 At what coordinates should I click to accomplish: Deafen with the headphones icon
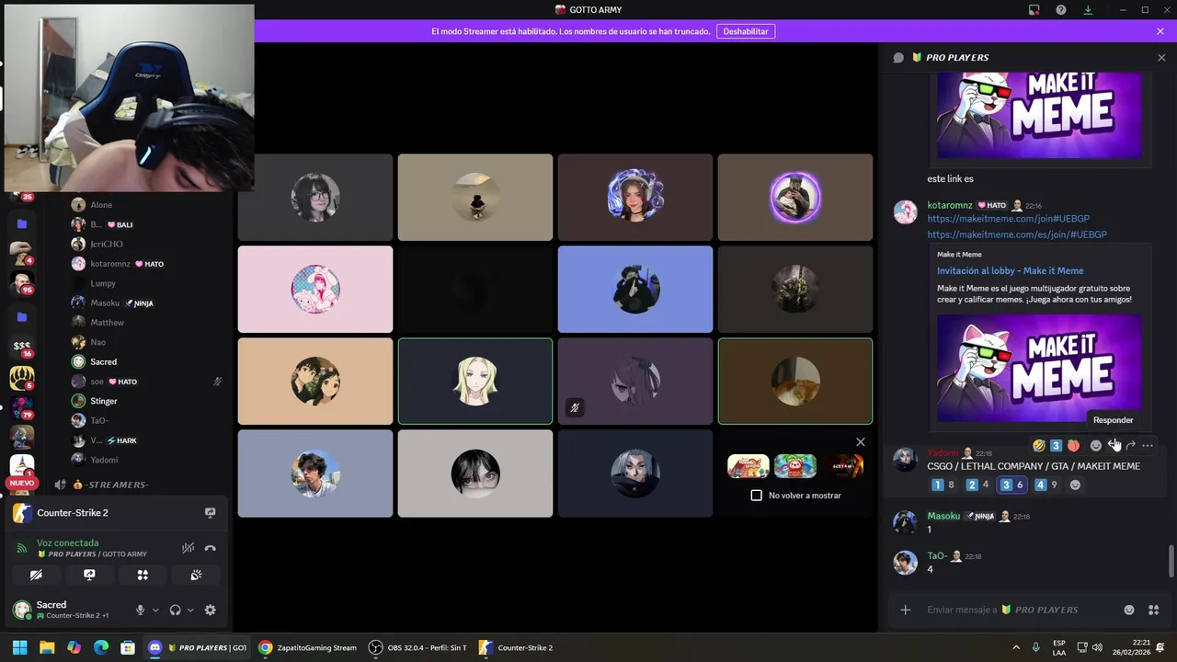[x=175, y=610]
